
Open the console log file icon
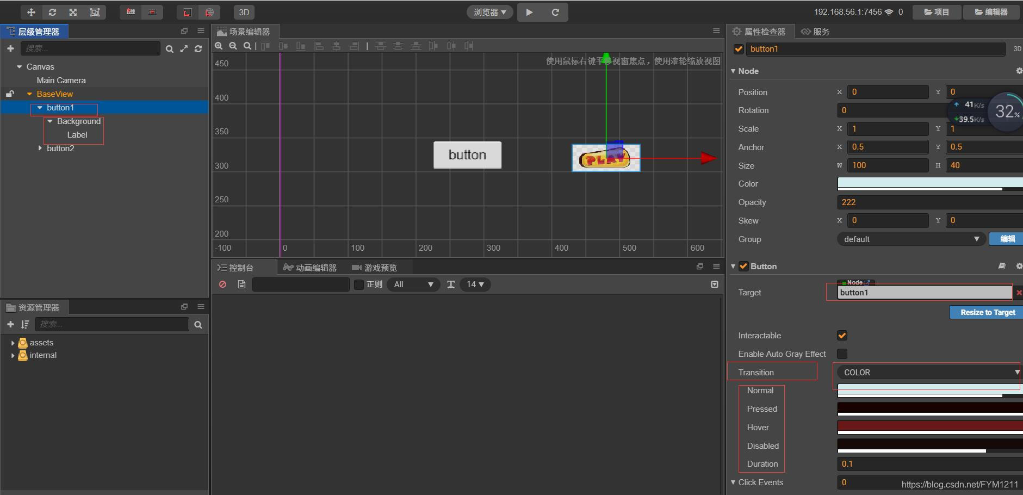click(241, 284)
